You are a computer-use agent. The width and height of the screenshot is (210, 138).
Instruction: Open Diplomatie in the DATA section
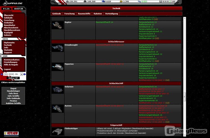coord(9,42)
